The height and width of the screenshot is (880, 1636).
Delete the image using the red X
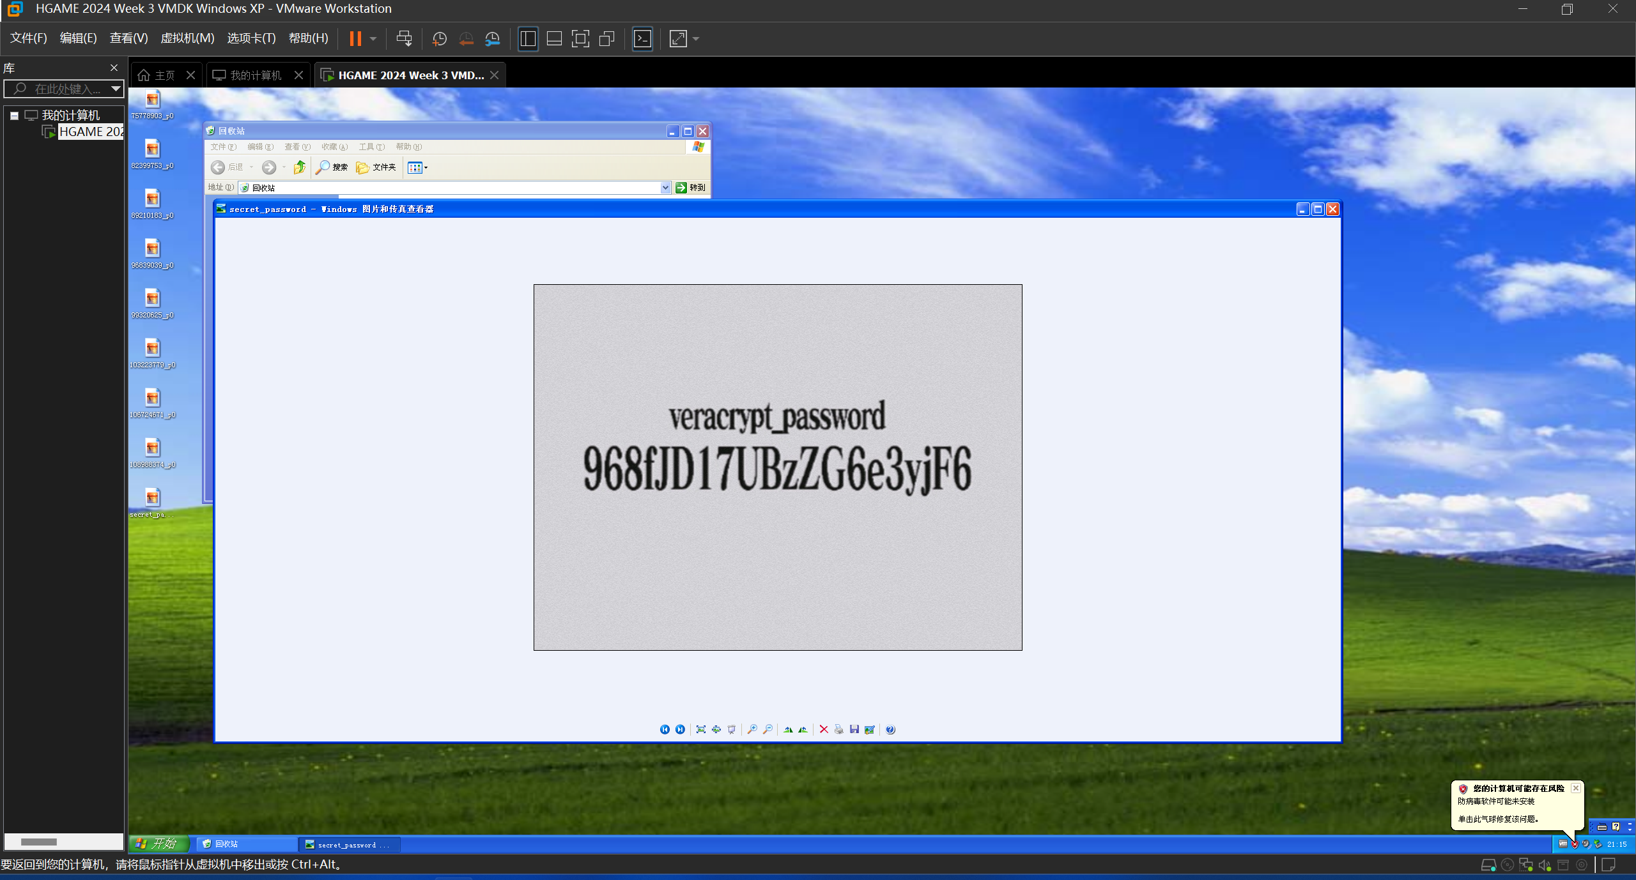tap(824, 729)
